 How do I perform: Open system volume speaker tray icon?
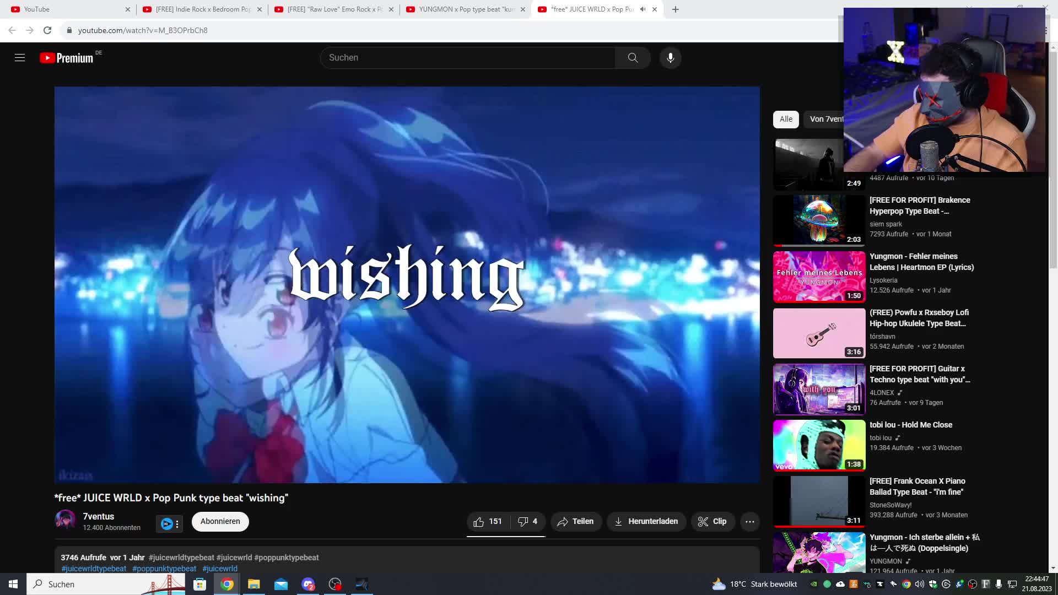(x=919, y=584)
